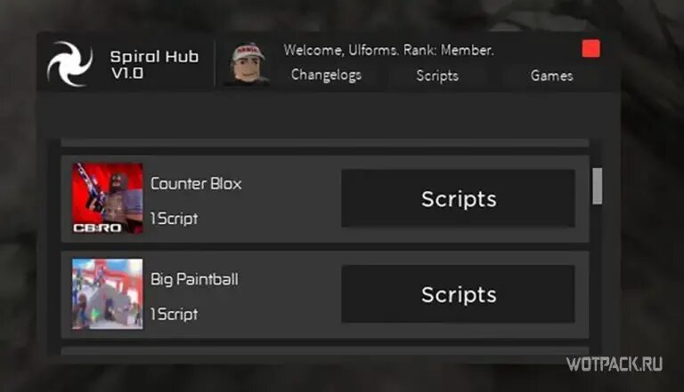
Task: Click the Spiral Hub V1.0 title
Action: 154,65
